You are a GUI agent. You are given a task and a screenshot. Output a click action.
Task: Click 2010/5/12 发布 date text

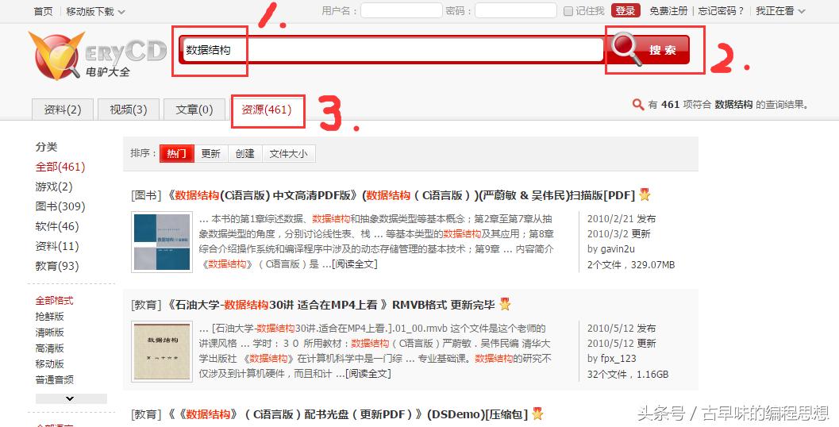tap(622, 329)
